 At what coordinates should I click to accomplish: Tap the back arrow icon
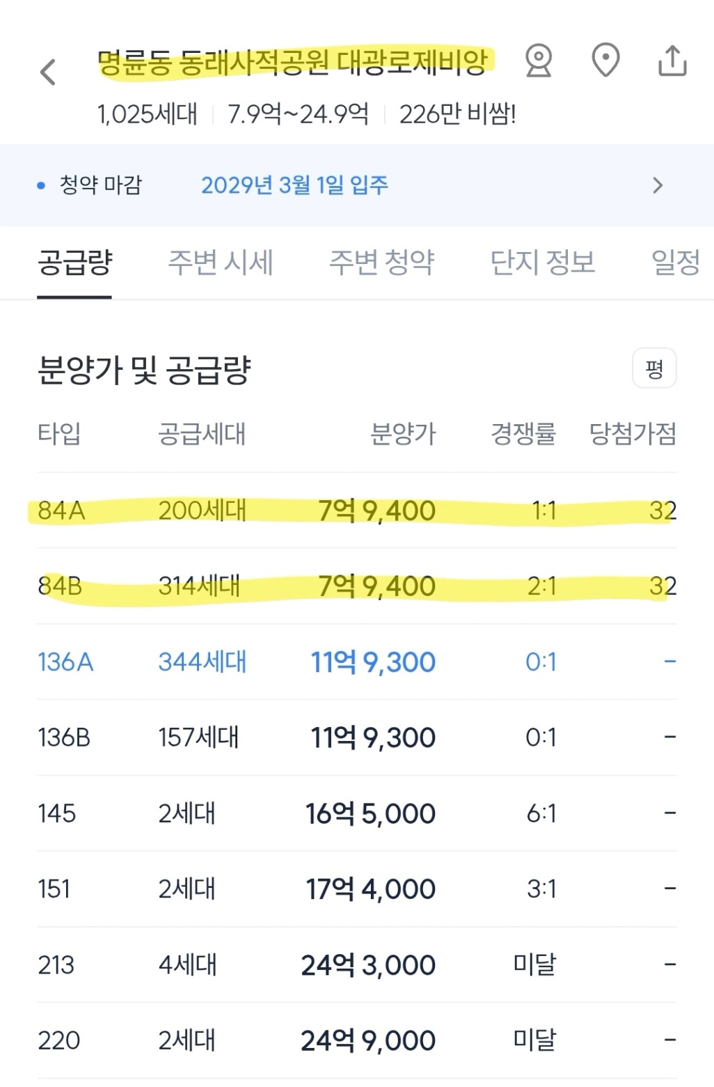[x=48, y=72]
